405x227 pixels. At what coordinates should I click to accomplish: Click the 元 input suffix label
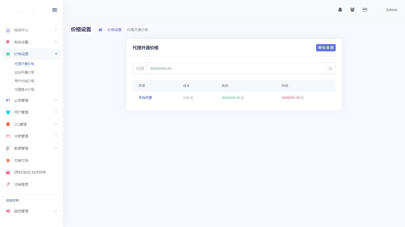(330, 68)
